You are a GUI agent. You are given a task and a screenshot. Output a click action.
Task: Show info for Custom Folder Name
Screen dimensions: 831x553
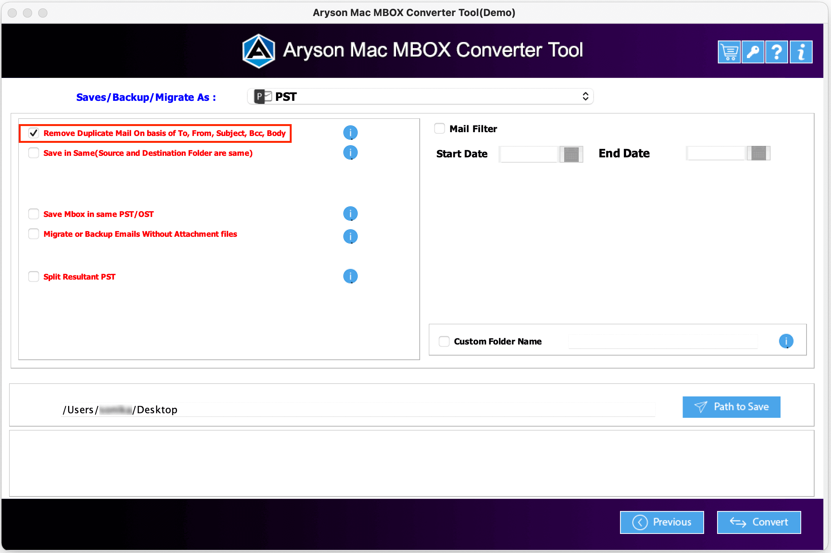786,341
